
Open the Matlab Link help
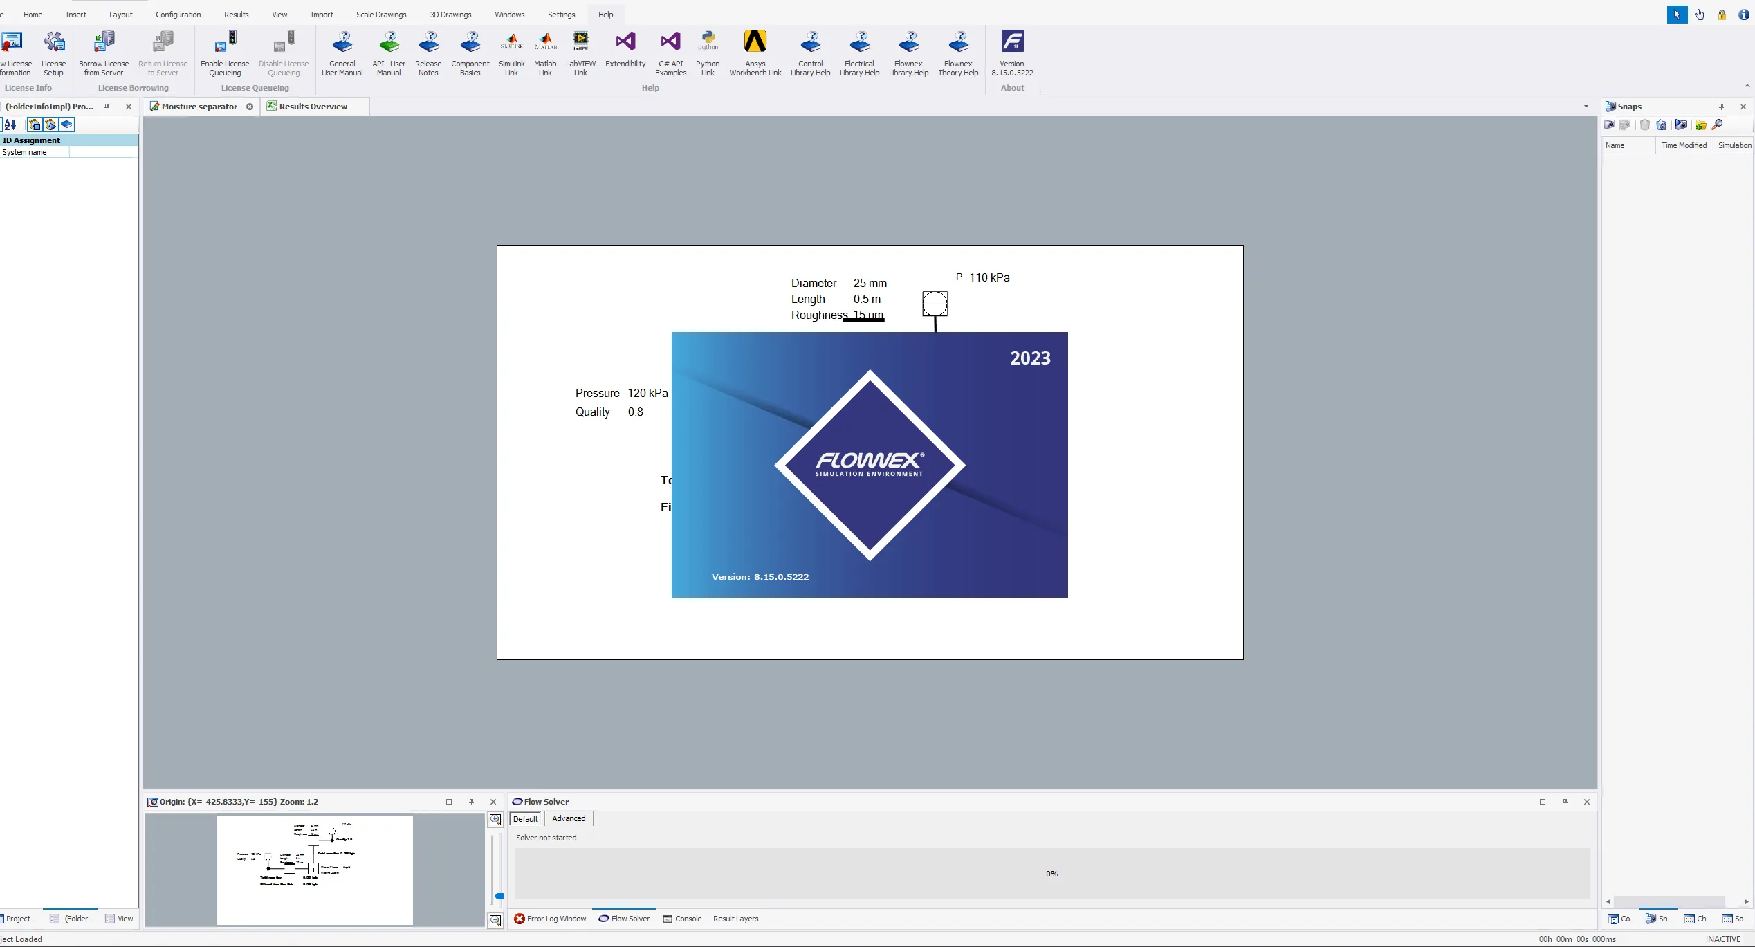[x=545, y=53]
